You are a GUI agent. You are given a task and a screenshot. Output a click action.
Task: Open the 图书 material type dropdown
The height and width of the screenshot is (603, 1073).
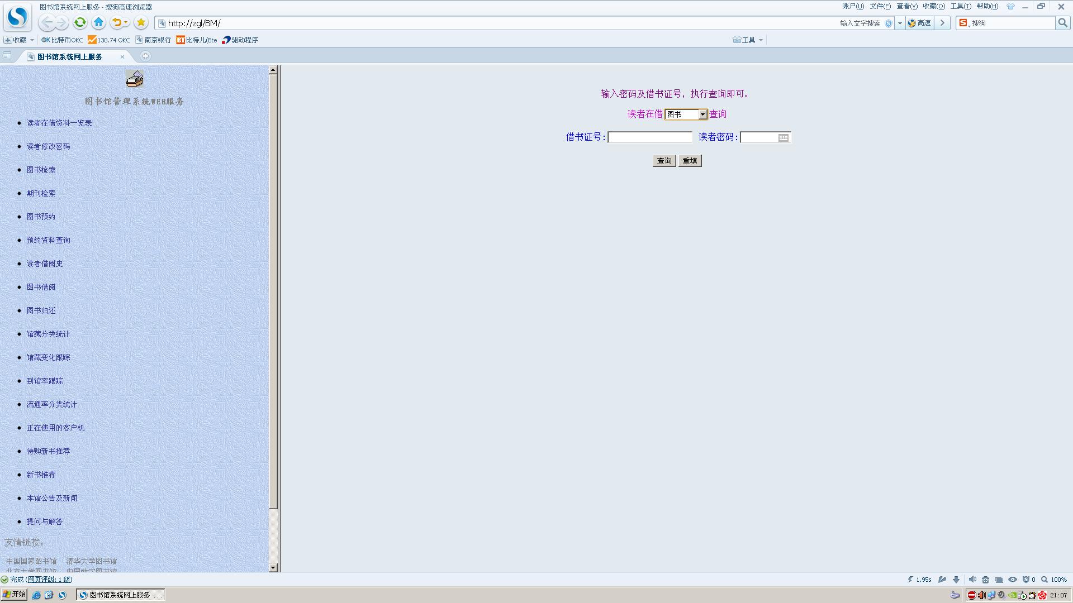point(686,114)
